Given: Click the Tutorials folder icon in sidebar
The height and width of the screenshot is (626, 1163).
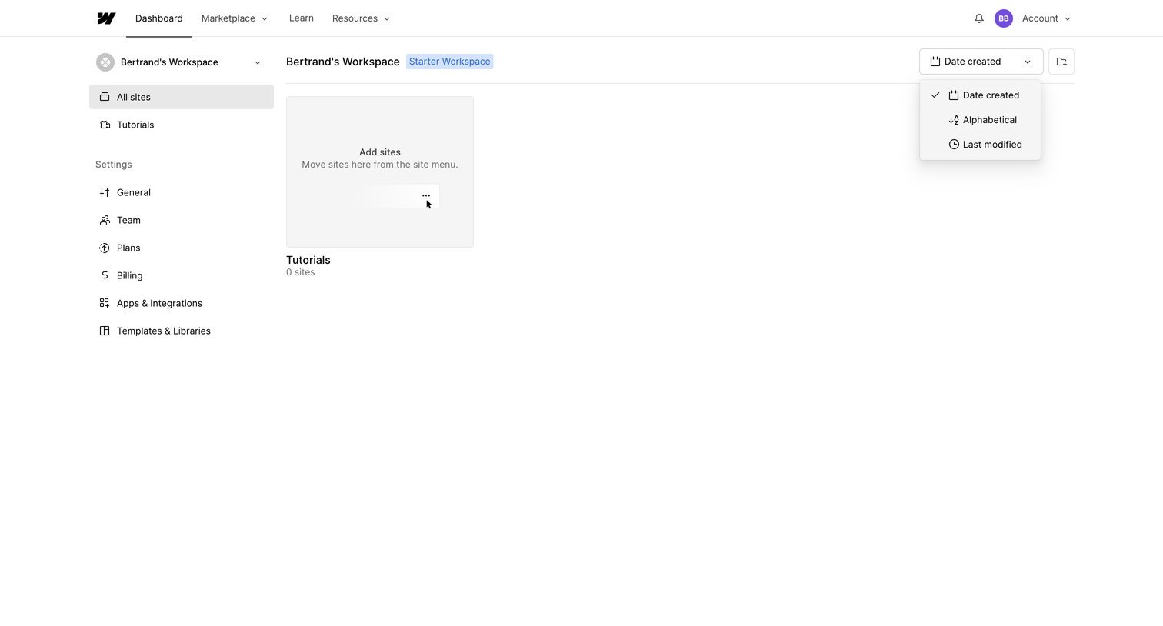Looking at the screenshot, I should click(105, 125).
